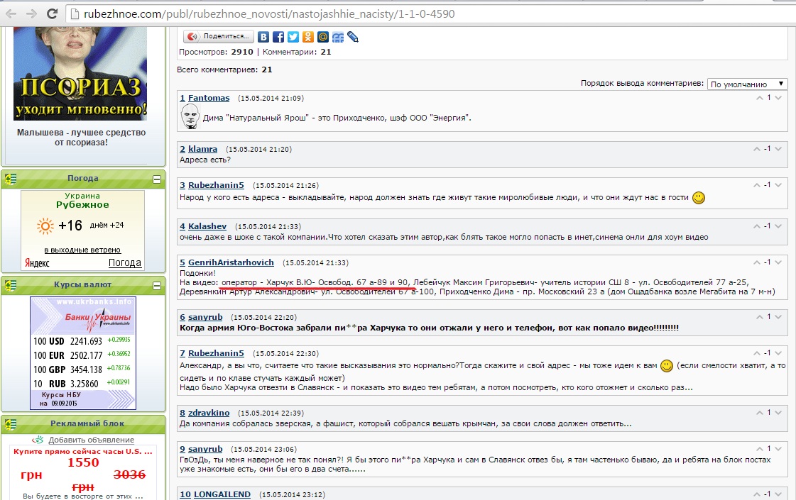
Task: Click the Погода block header icon
Action: coord(10,179)
